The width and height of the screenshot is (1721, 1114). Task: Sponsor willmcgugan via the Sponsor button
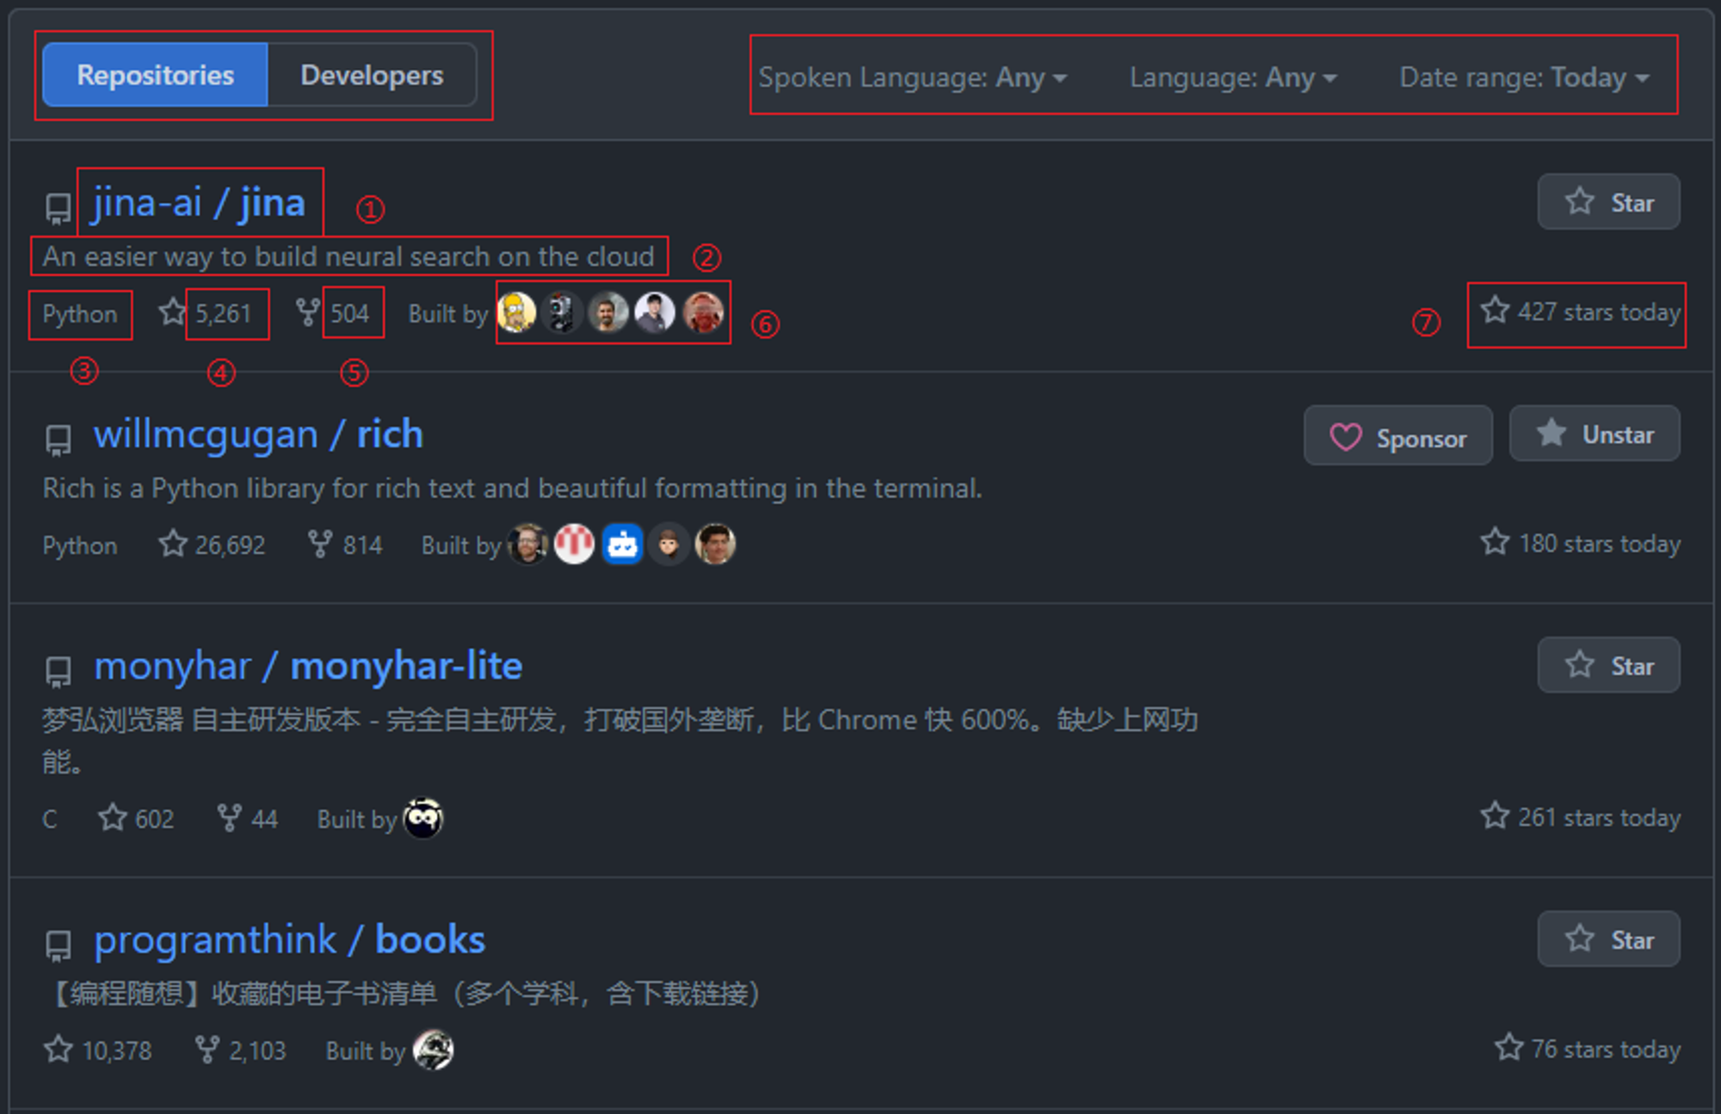(x=1398, y=436)
